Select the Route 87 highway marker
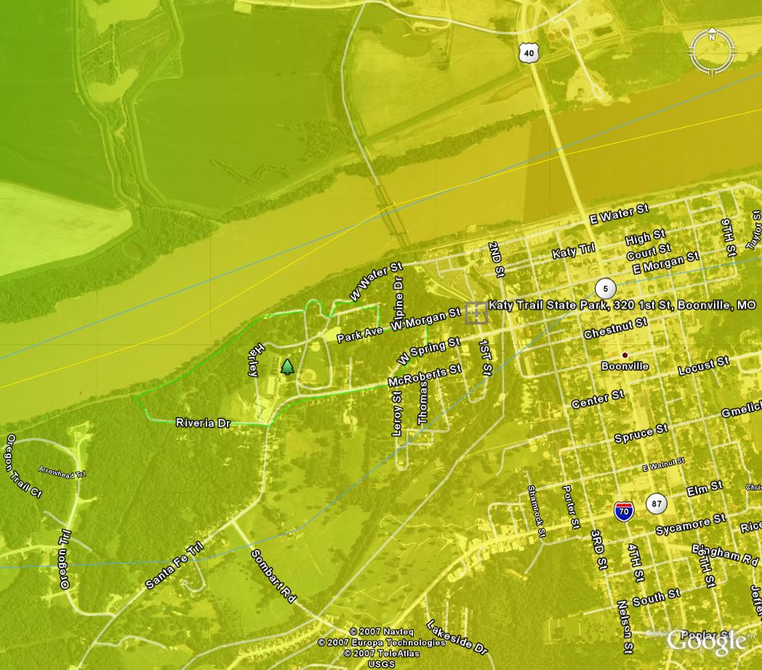The image size is (762, 670). [x=657, y=504]
